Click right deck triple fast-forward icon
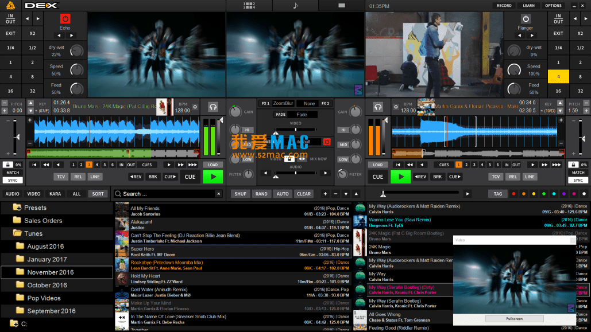Image resolution: width=591 pixels, height=332 pixels. [x=557, y=165]
